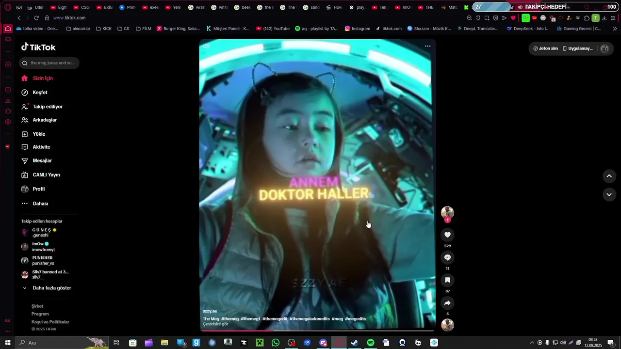The width and height of the screenshot is (621, 349).
Task: Click the TikTok logo
Action: [38, 47]
